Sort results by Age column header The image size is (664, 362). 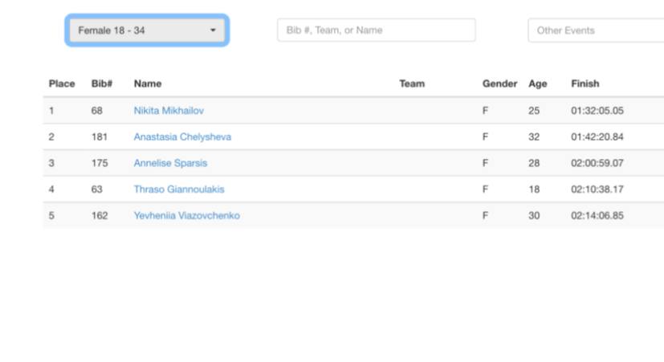(536, 83)
